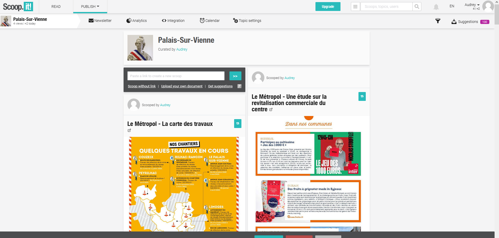Rescoop La carte des travaux post
This screenshot has width=499, height=238.
point(238,124)
